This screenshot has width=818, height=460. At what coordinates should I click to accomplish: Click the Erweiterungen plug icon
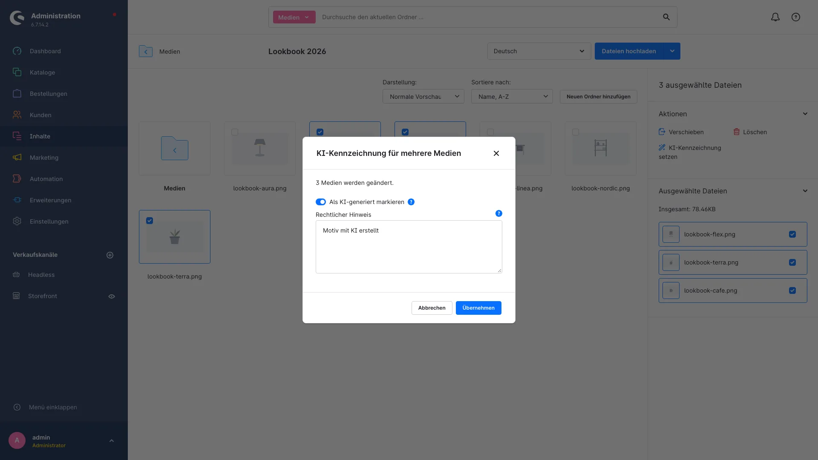coord(17,200)
